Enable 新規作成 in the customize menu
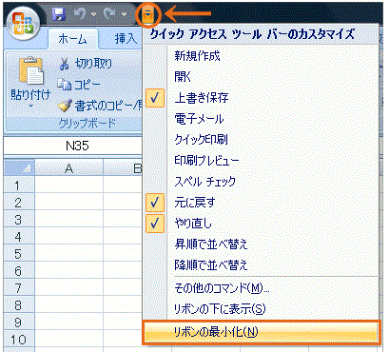The width and height of the screenshot is (389, 352). pyautogui.click(x=261, y=56)
